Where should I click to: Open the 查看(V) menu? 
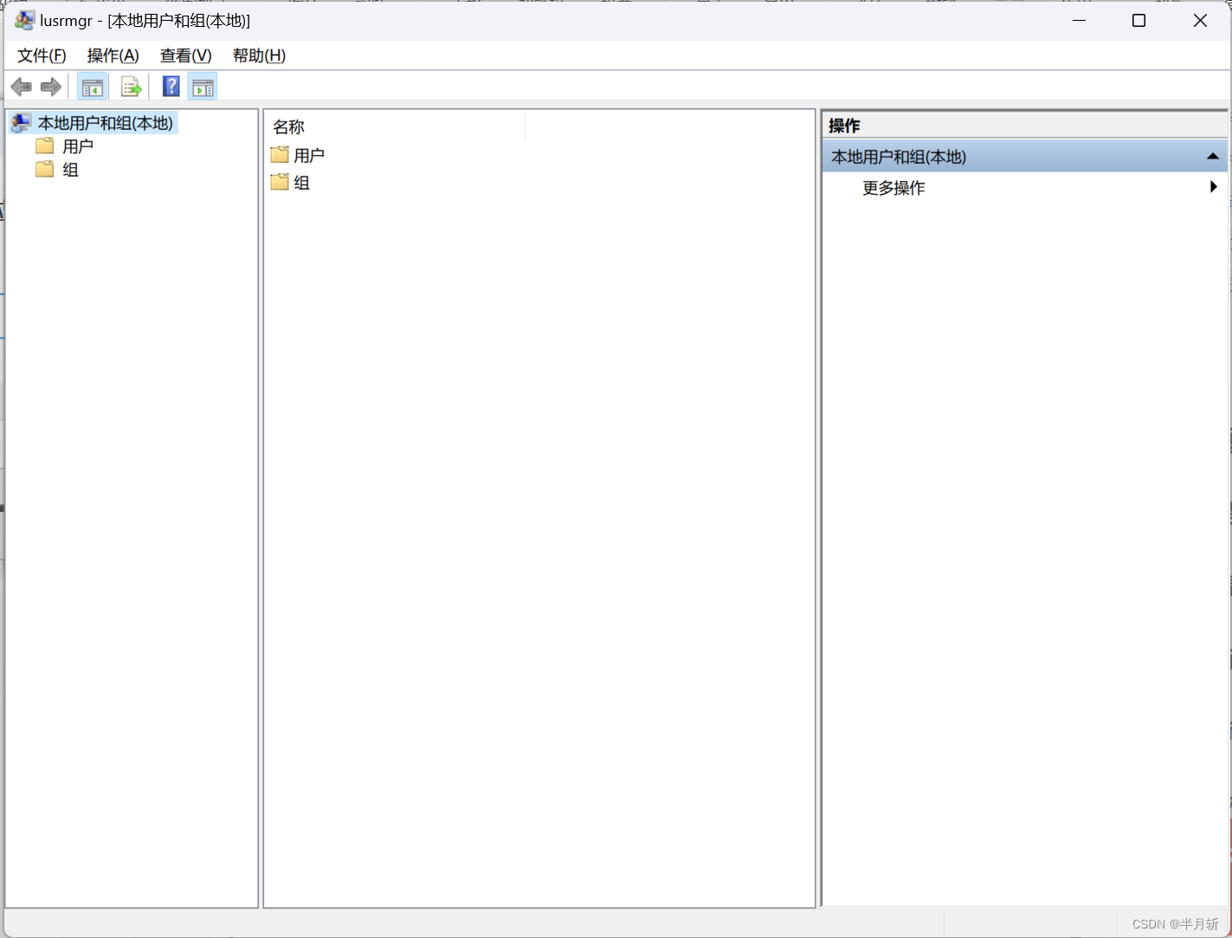click(x=185, y=55)
